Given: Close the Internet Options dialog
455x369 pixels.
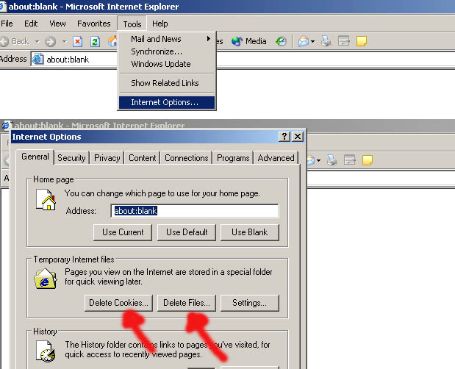Looking at the screenshot, I should [298, 136].
